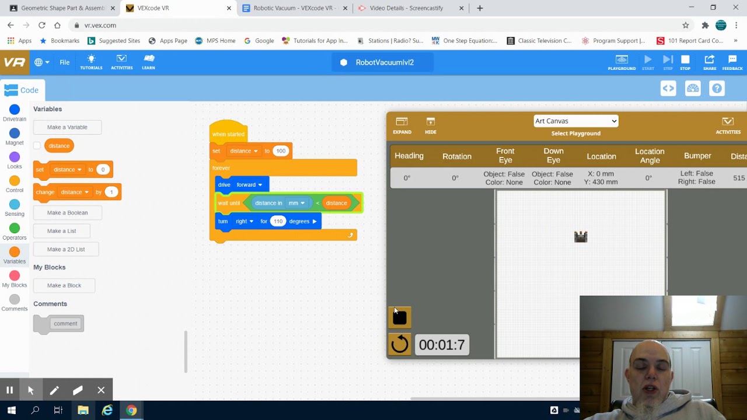This screenshot has height=420, width=747.
Task: Select the Screencastify cursor tool
Action: click(x=31, y=390)
